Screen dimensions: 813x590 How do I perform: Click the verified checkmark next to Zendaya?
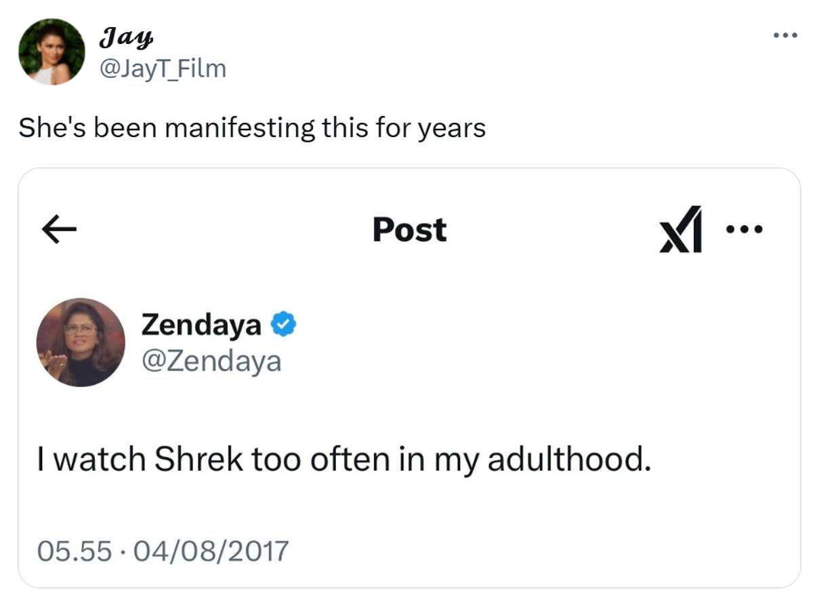point(283,325)
